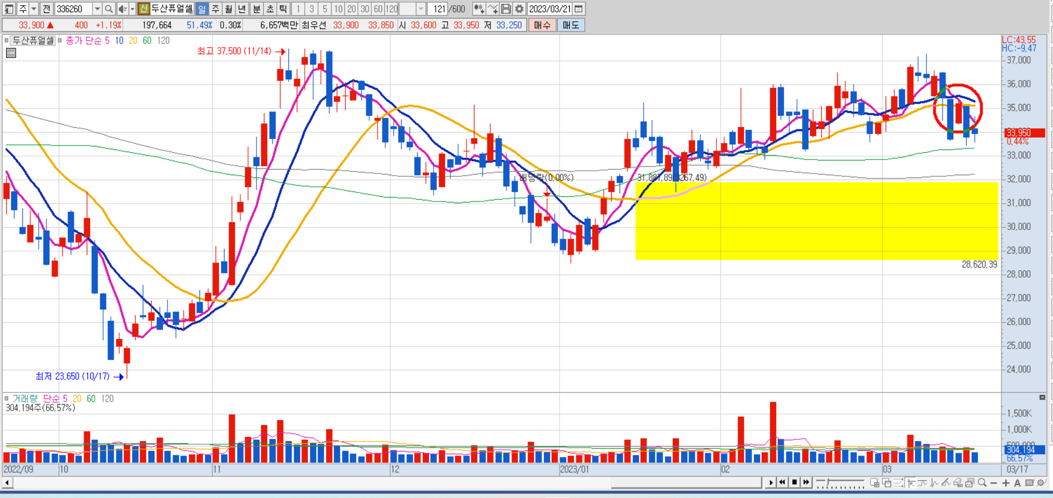
Task: Toggle the small square before 두산퓨얼셀 label
Action: 7,40
